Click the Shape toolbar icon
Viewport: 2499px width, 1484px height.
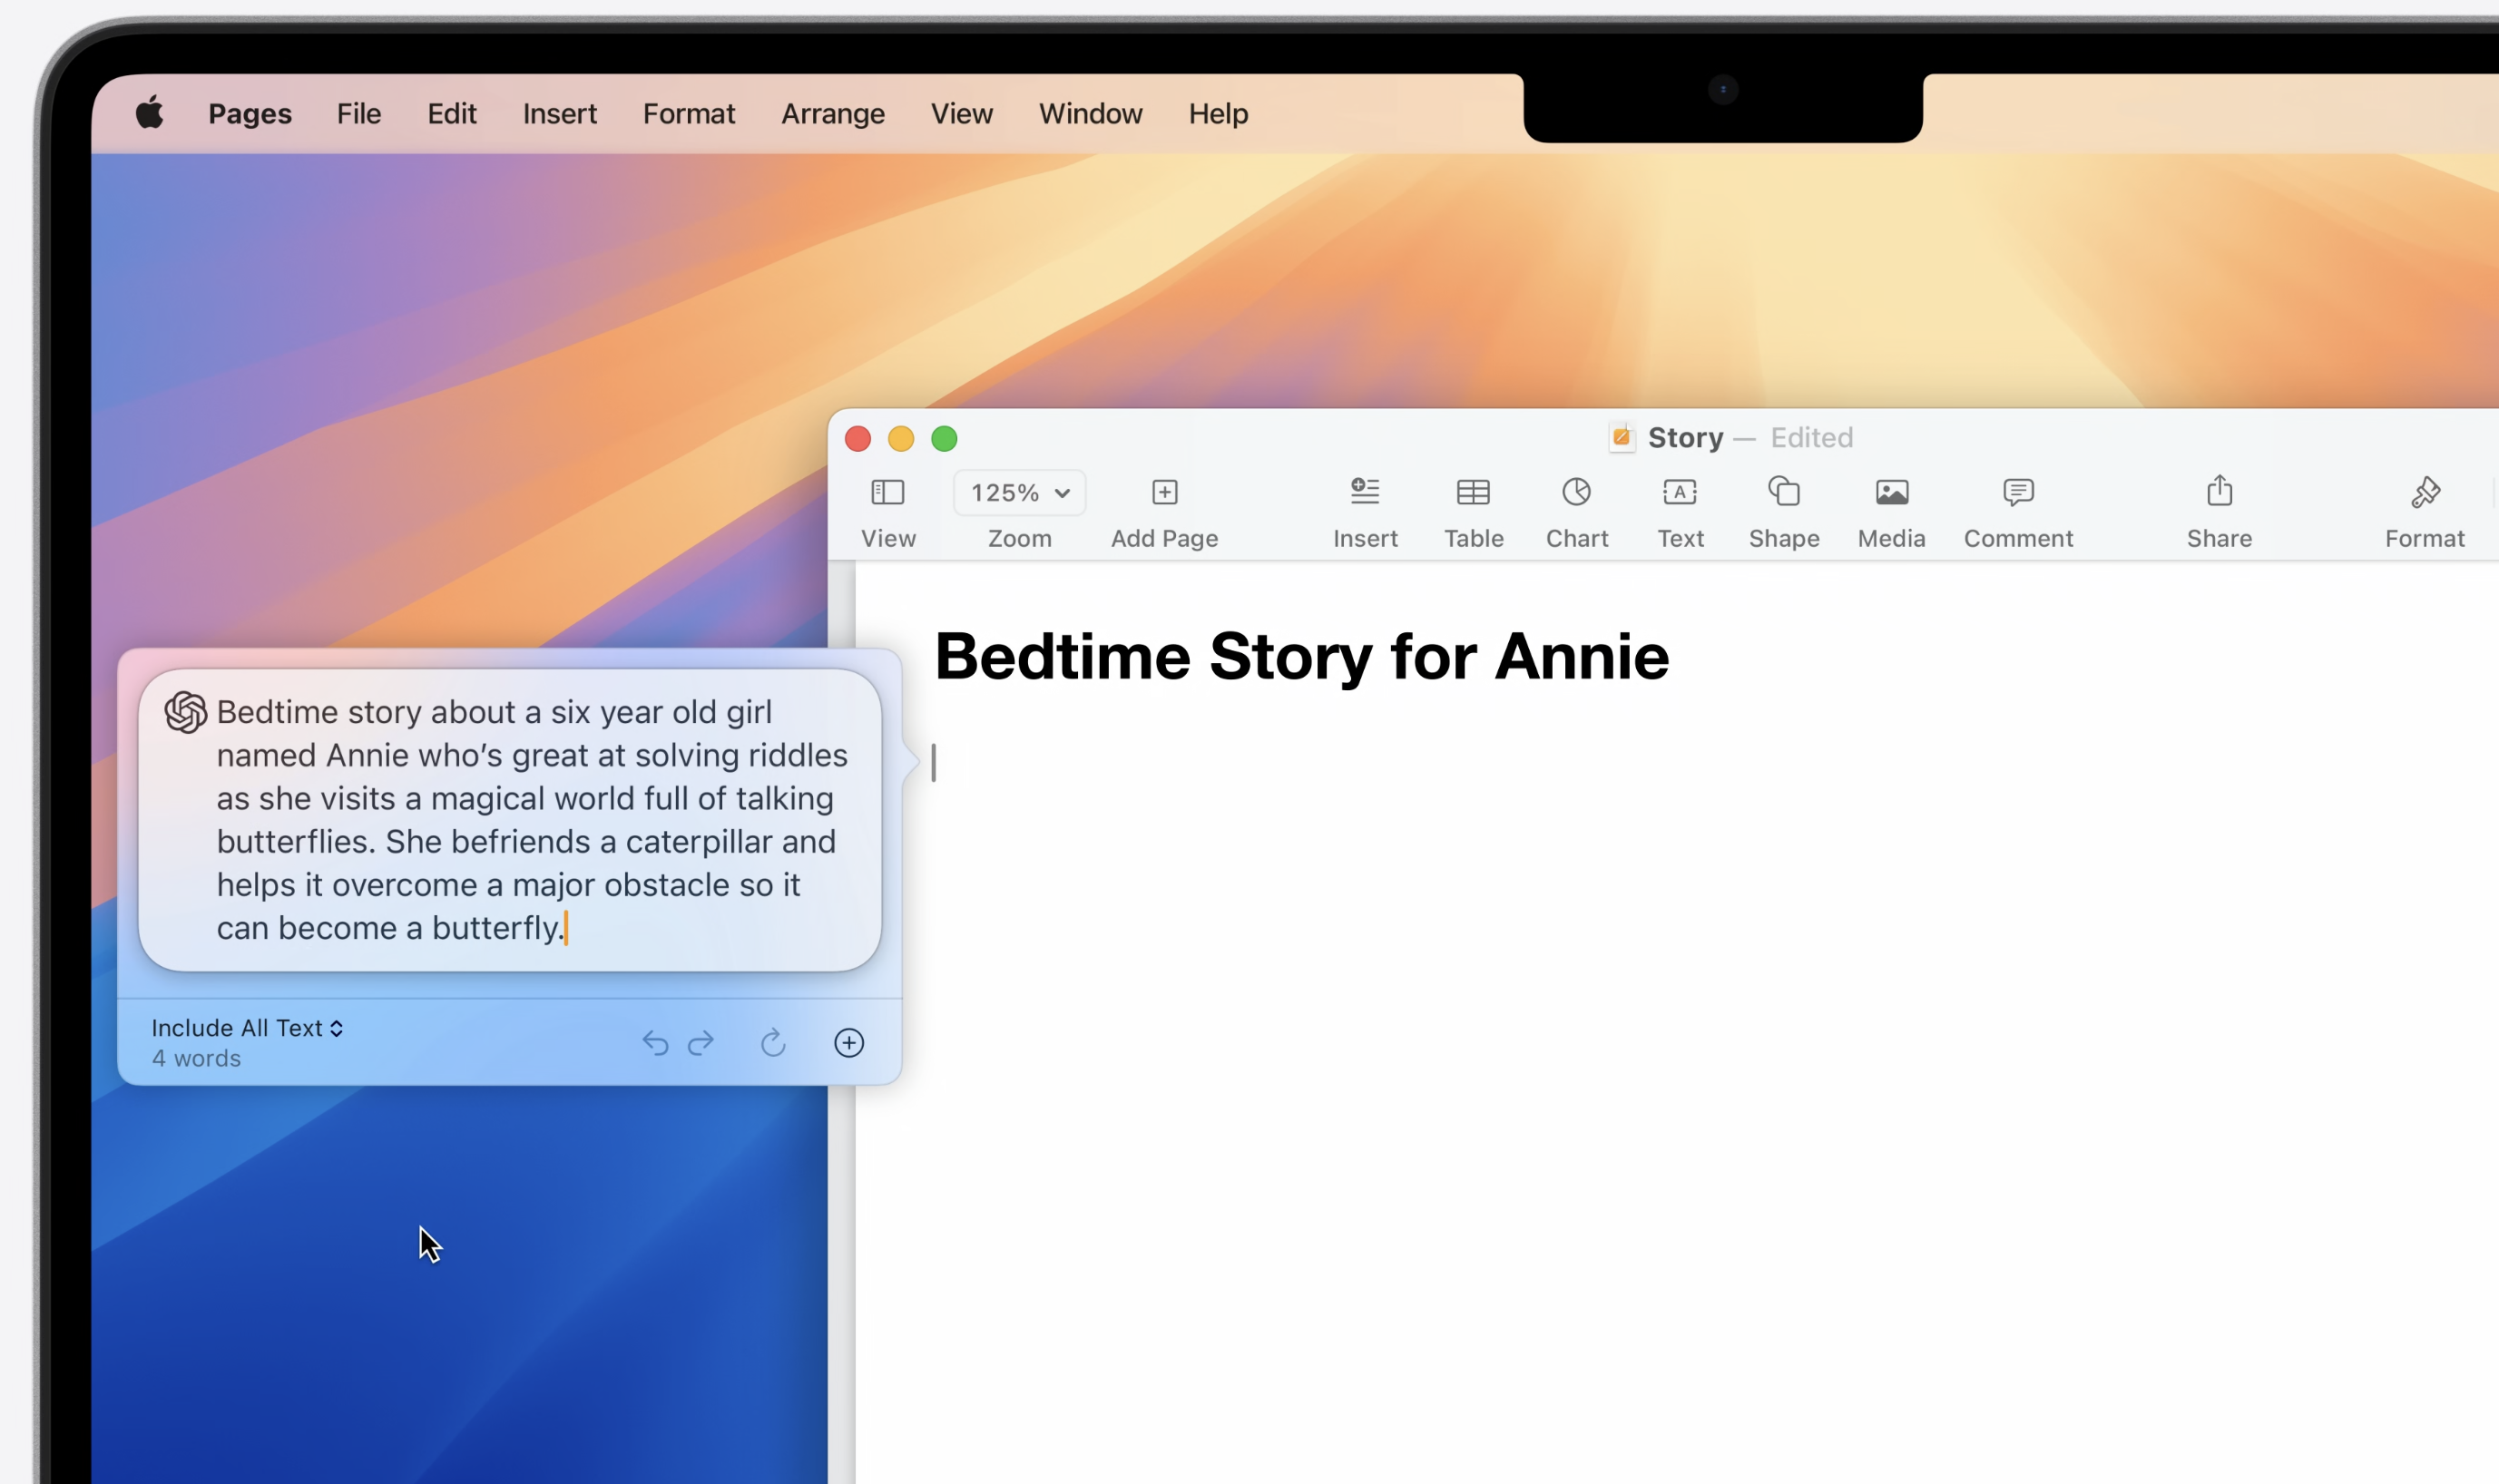point(1784,491)
